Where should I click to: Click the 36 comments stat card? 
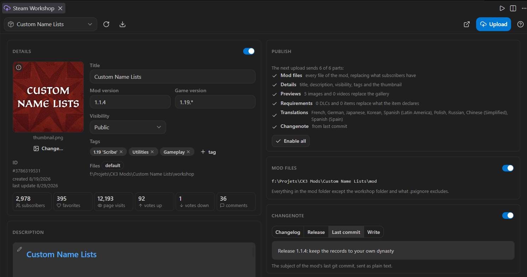click(236, 201)
